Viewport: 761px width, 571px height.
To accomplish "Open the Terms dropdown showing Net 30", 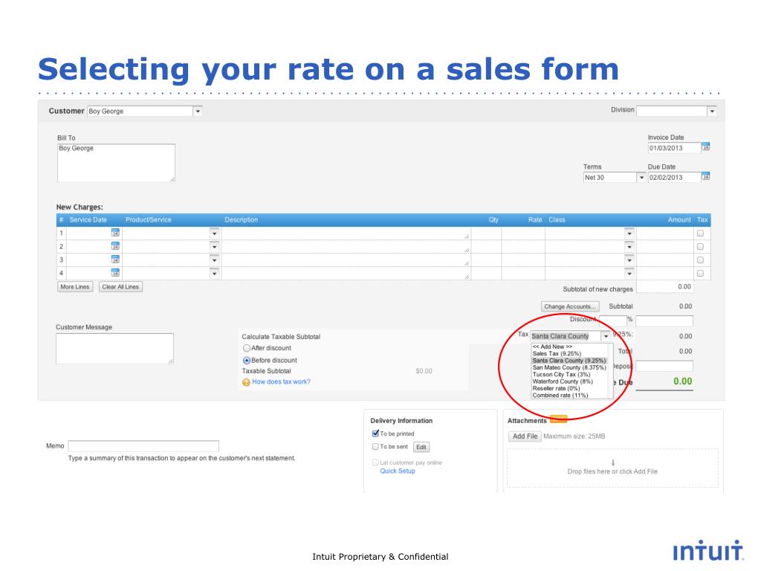I will point(641,178).
